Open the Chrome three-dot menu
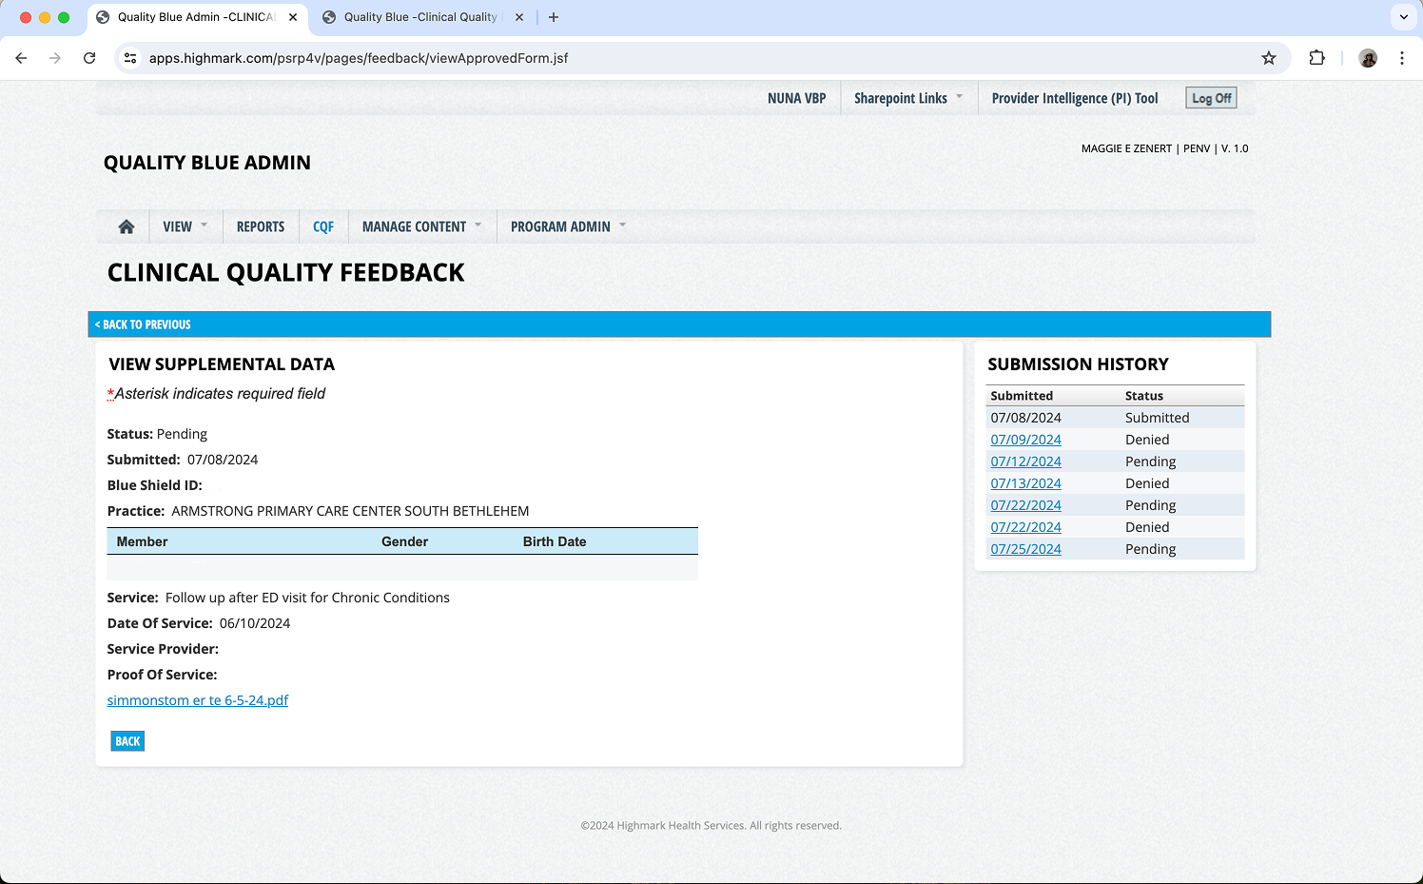The width and height of the screenshot is (1423, 884). click(x=1401, y=58)
